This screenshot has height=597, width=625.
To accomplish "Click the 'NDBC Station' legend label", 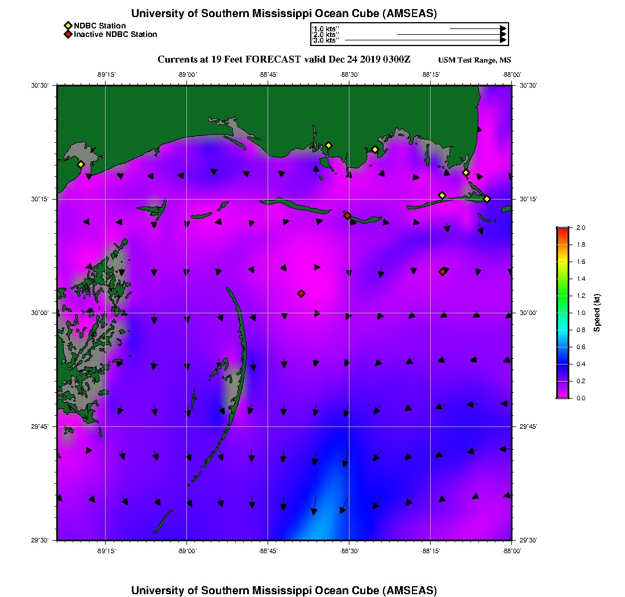I will click(x=99, y=26).
